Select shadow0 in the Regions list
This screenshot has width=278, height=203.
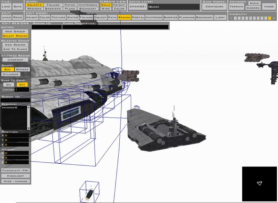pos(10,107)
